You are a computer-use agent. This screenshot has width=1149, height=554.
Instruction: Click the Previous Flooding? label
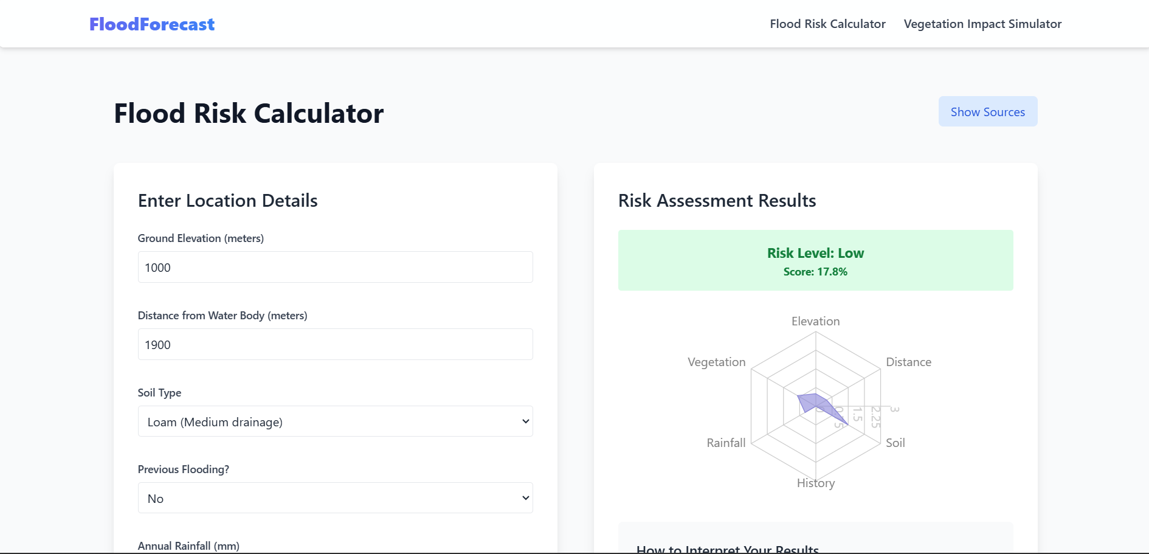[x=183, y=469]
